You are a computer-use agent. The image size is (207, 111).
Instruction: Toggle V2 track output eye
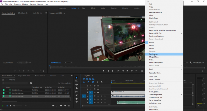click(x=98, y=89)
